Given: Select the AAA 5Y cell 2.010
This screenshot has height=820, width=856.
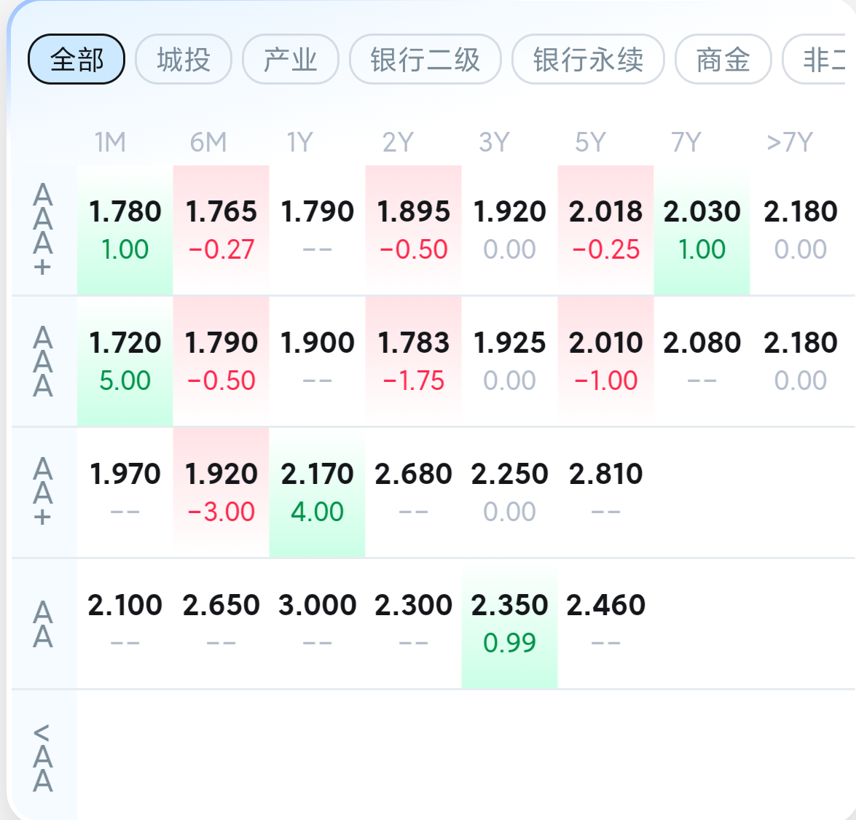Looking at the screenshot, I should (605, 361).
